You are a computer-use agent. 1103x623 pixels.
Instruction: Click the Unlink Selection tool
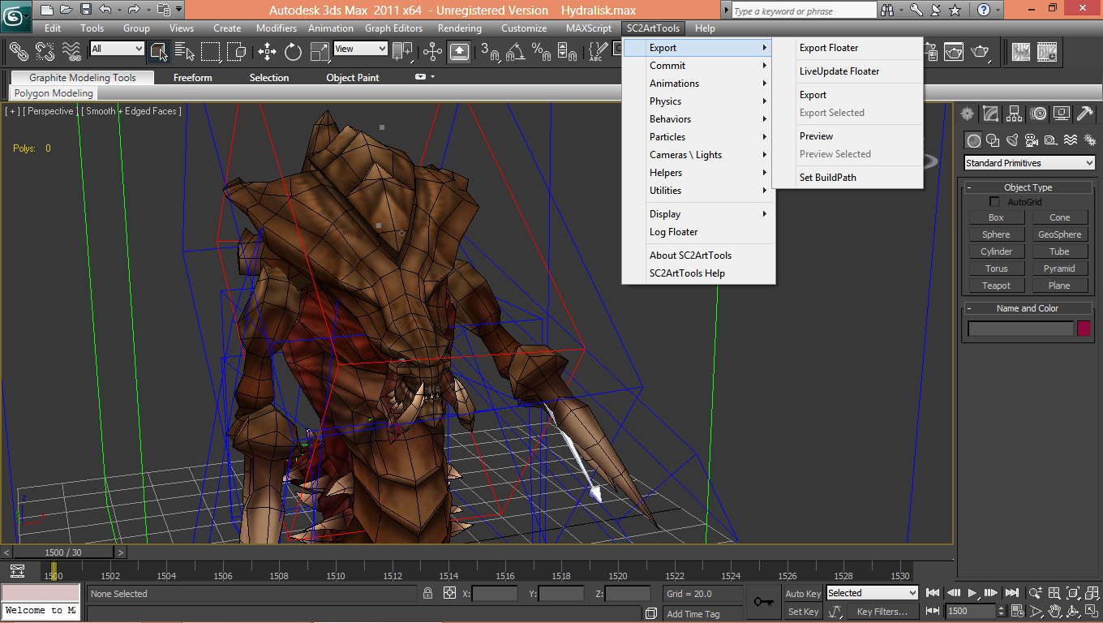(x=45, y=51)
